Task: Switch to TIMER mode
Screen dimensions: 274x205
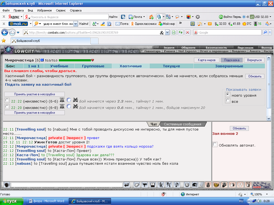Action: coord(266,187)
